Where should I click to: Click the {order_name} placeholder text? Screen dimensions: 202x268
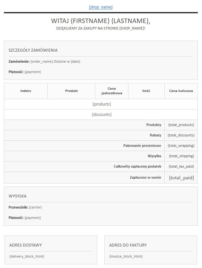point(42,61)
